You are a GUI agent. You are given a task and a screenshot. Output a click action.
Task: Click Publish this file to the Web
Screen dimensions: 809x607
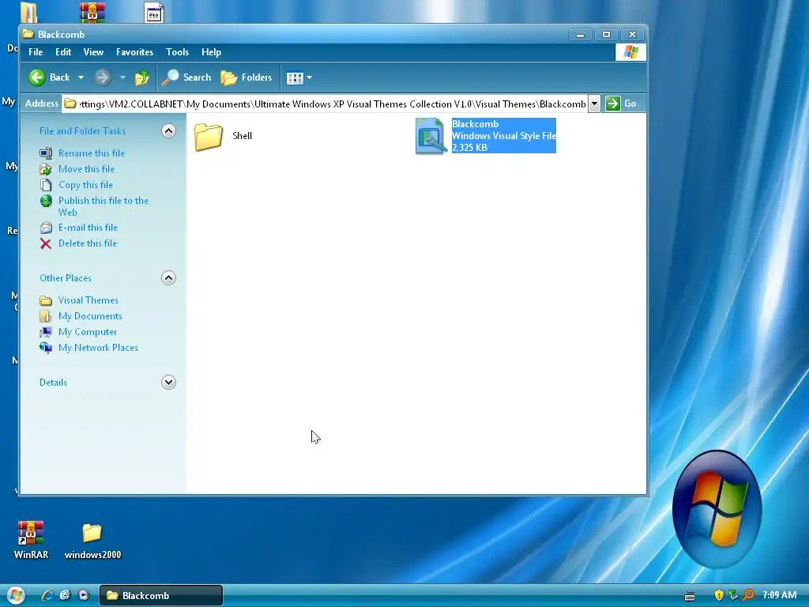pos(103,206)
